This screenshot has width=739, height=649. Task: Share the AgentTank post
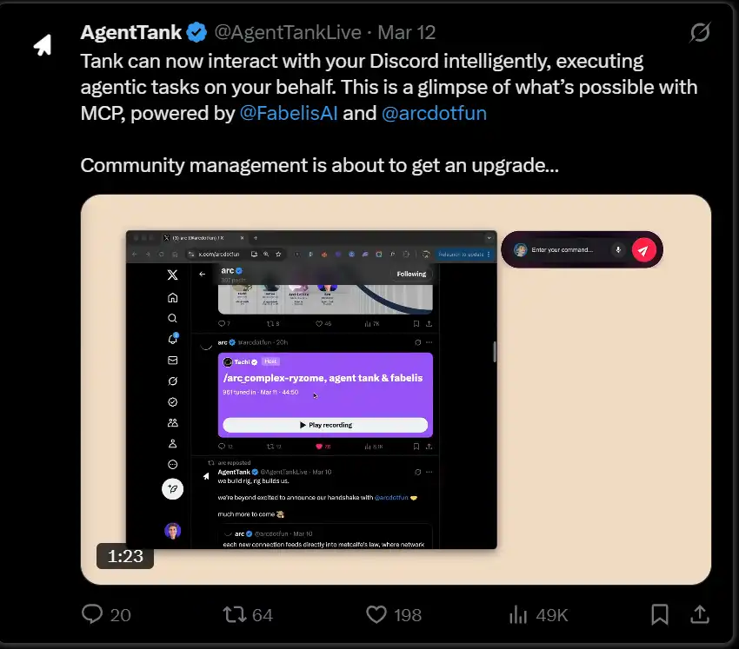699,614
